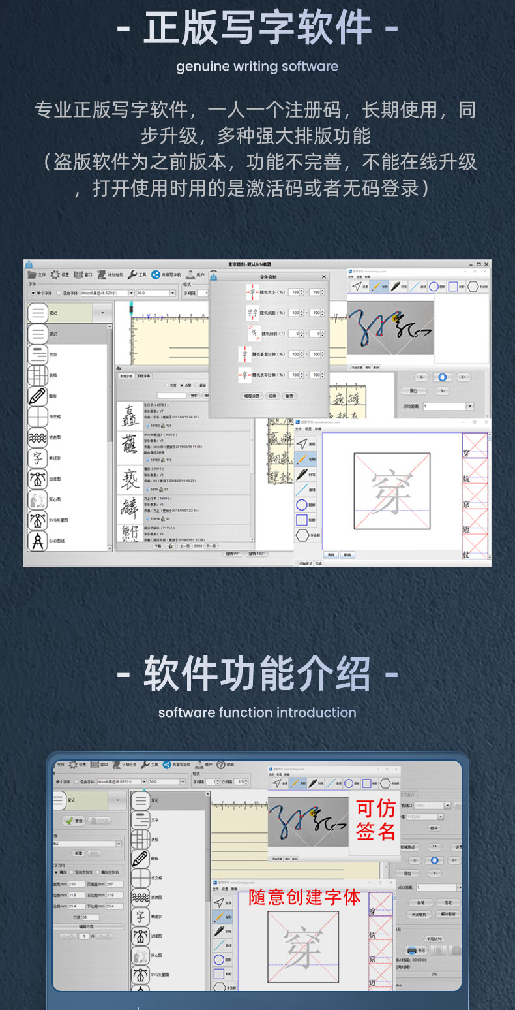Screen dimensions: 515x1010
Task: Click water-drop pen button between X- and X+, upper screenshot
Action: tap(443, 377)
